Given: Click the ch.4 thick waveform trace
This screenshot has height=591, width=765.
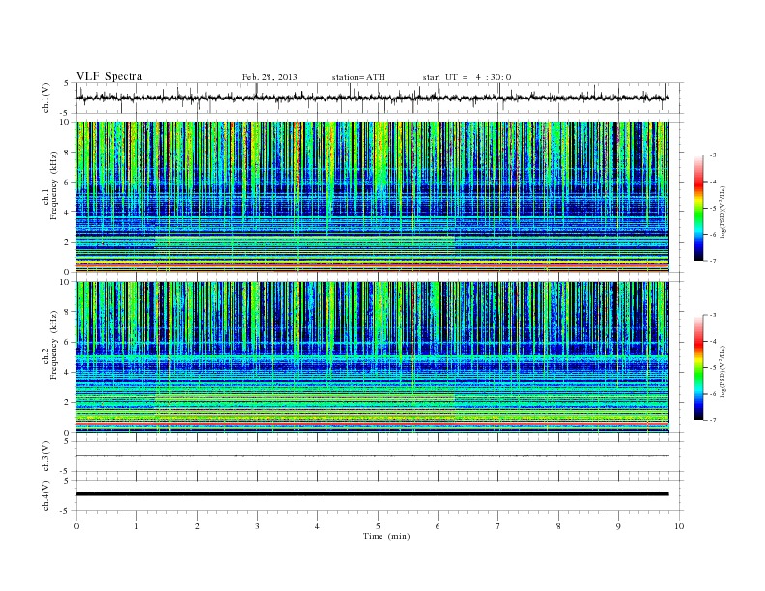Looking at the screenshot, I should click(x=372, y=494).
